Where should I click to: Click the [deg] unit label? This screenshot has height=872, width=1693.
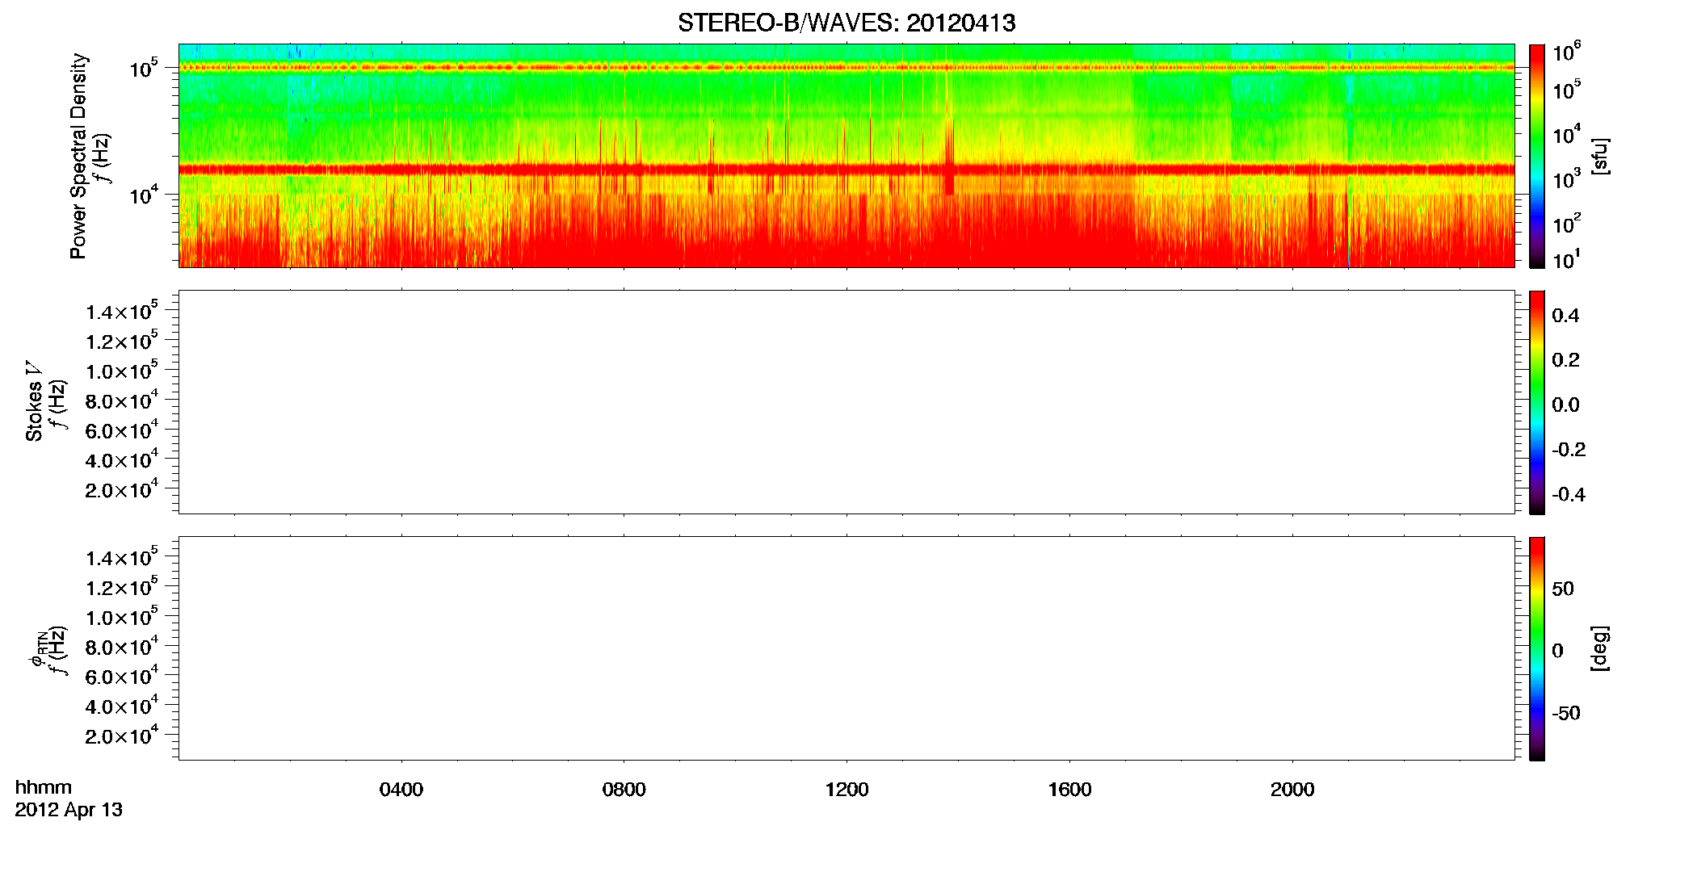[x=1601, y=648]
